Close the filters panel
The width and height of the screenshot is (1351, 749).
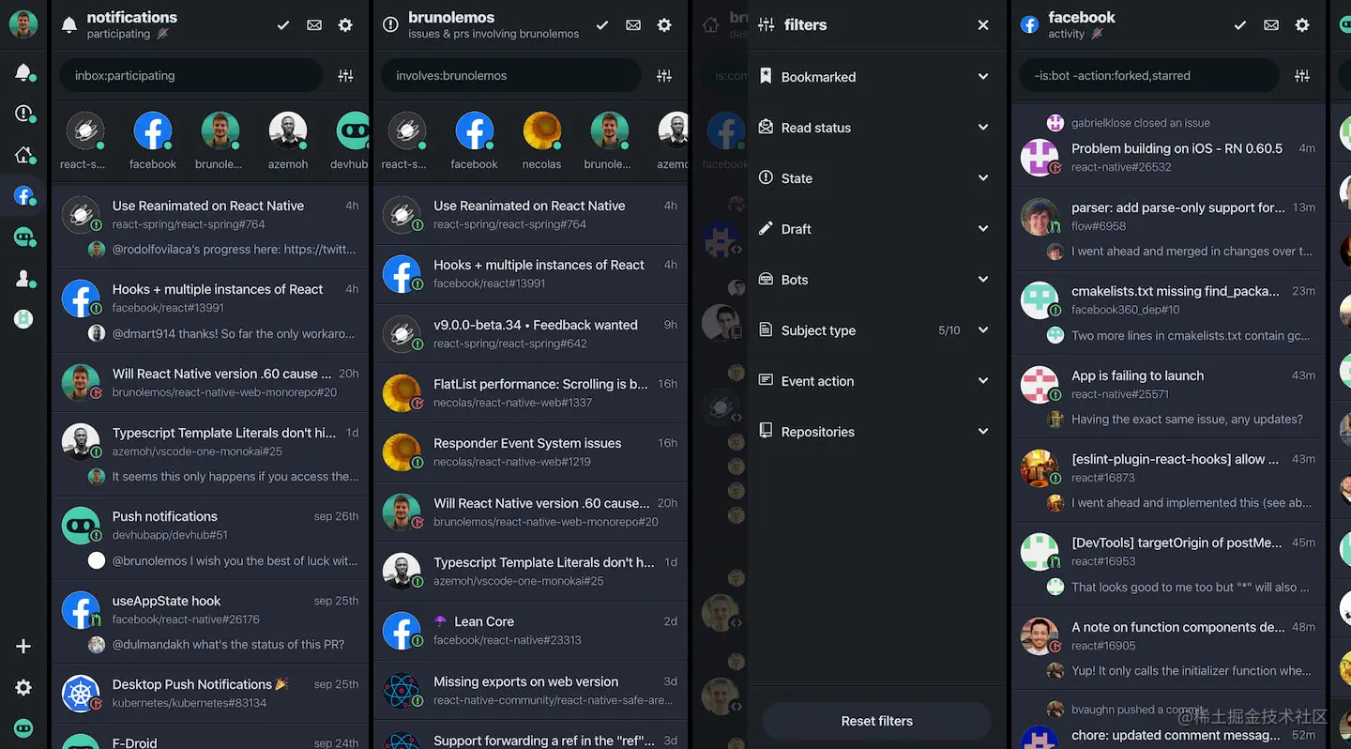pos(983,25)
